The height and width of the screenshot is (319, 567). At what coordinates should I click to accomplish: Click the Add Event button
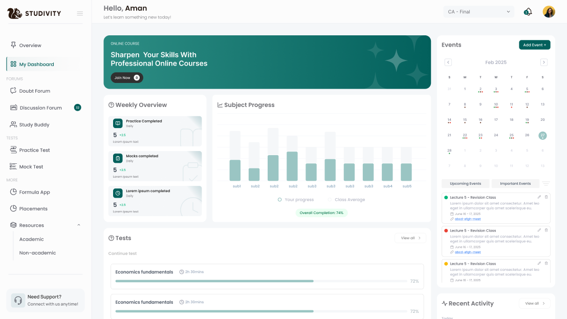click(x=534, y=45)
